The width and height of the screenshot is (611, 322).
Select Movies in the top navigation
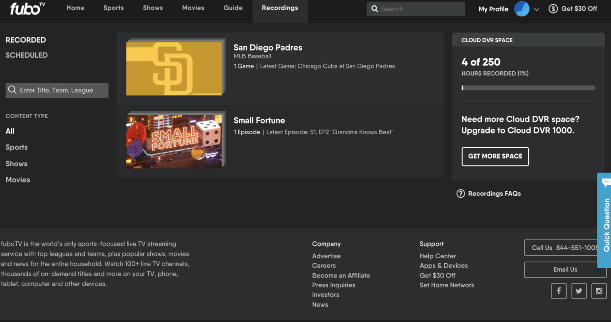tap(193, 8)
